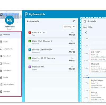This screenshot has height=105, width=106.
Task: Click the 2 PM time label
Action: (x=86, y=90)
